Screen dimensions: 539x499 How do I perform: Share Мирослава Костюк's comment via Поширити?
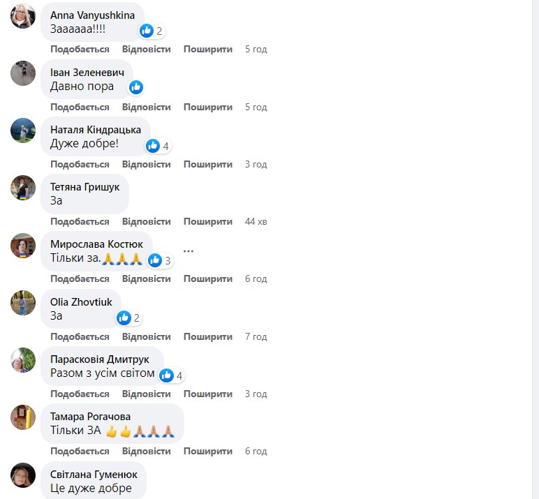coord(208,279)
